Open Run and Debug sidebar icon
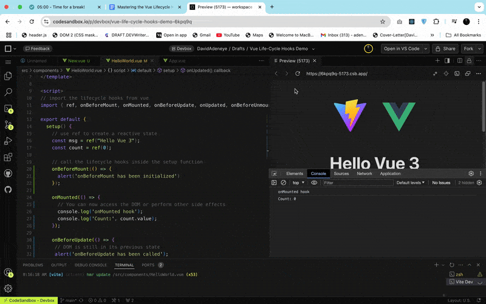Screen dimensions: 486x304 pos(8,141)
